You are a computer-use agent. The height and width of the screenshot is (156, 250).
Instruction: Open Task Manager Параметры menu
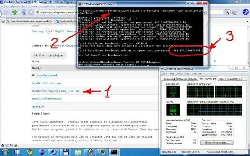[x=176, y=74]
